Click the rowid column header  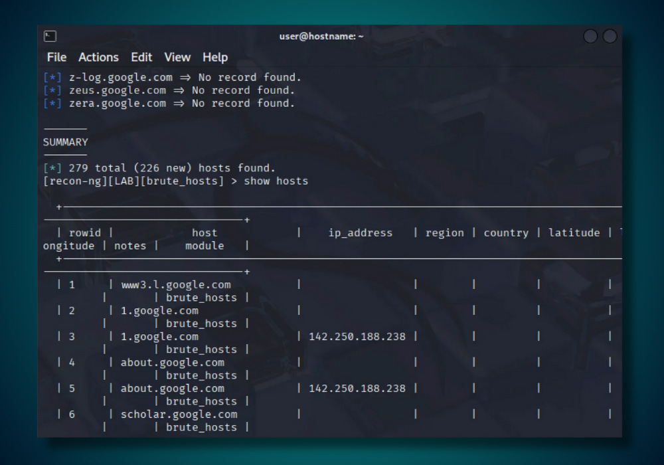(x=85, y=233)
